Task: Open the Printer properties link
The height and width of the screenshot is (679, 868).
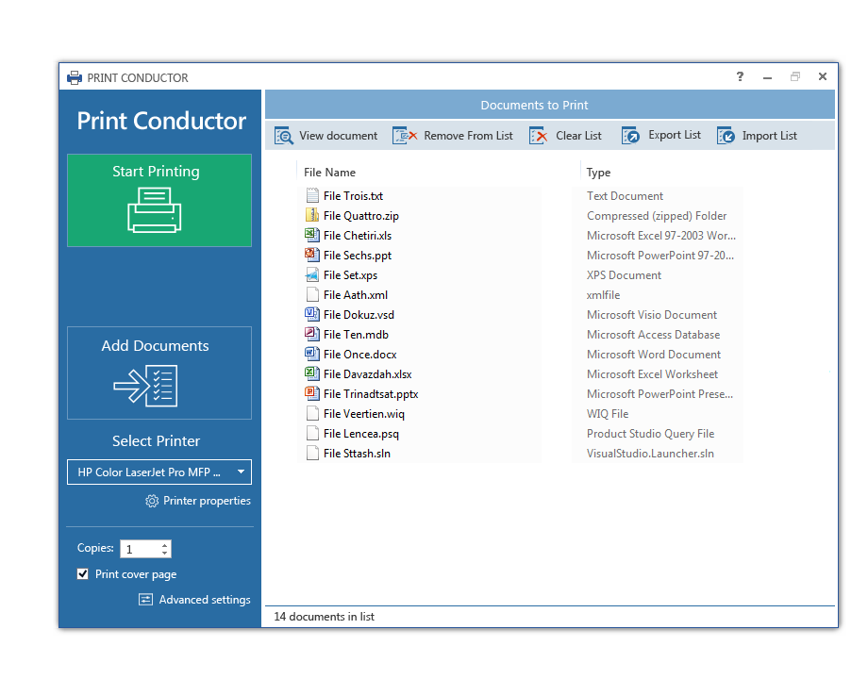Action: pos(207,501)
